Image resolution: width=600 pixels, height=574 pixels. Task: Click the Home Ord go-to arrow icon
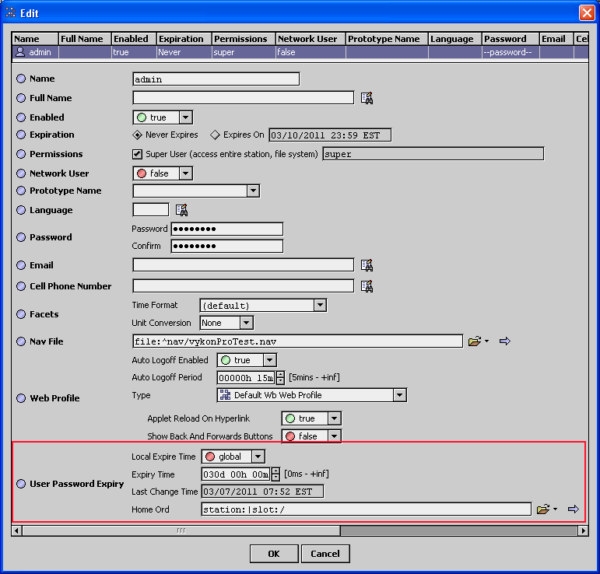(574, 509)
